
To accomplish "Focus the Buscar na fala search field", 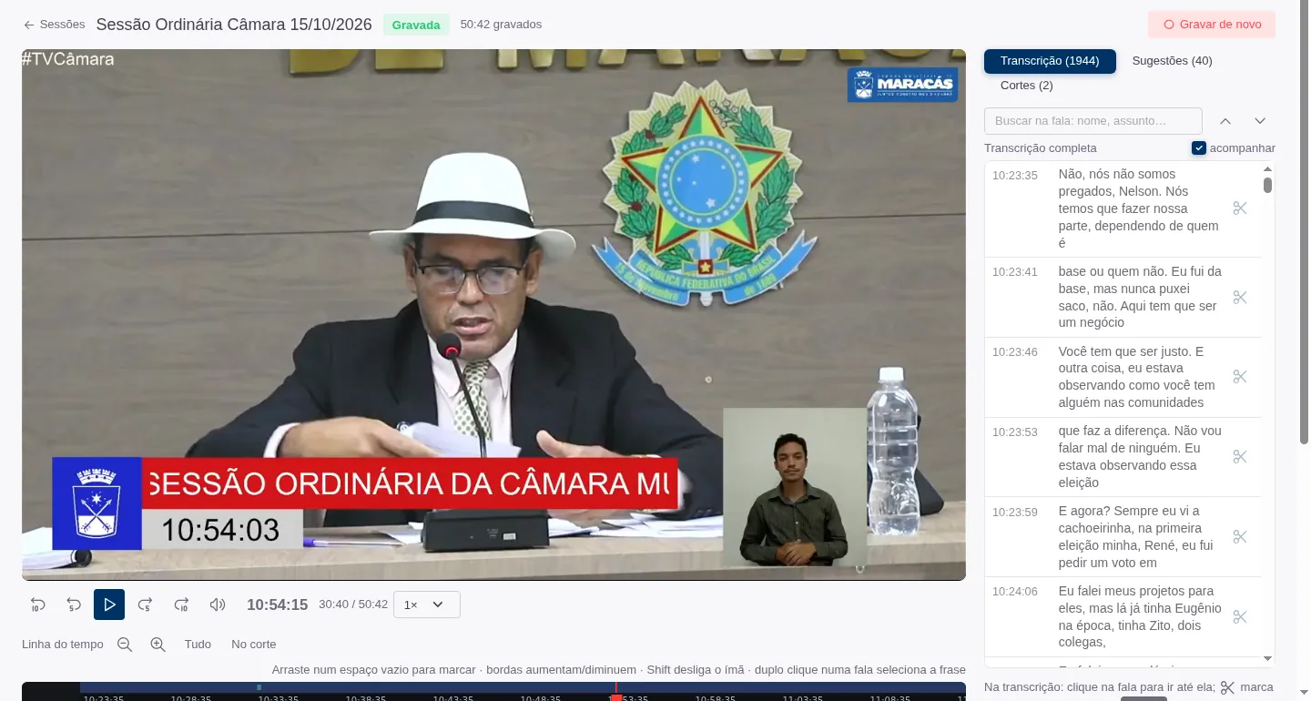I will (x=1093, y=121).
